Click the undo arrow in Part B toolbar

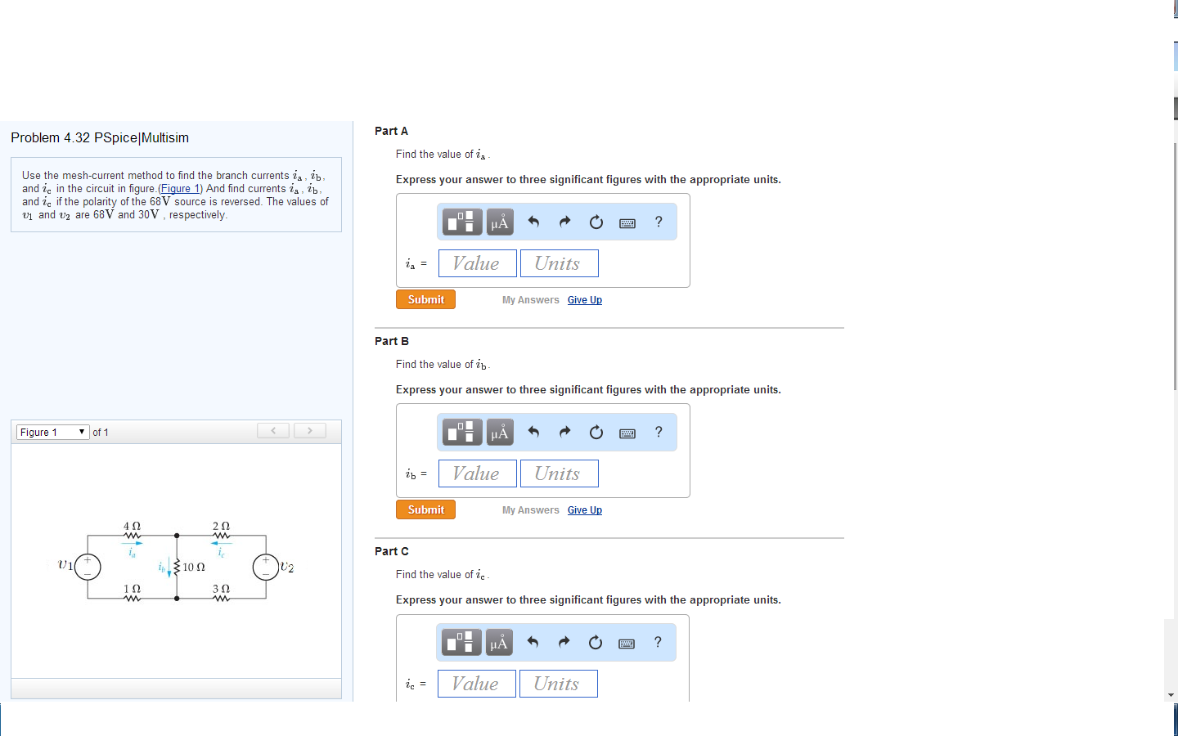tap(533, 432)
